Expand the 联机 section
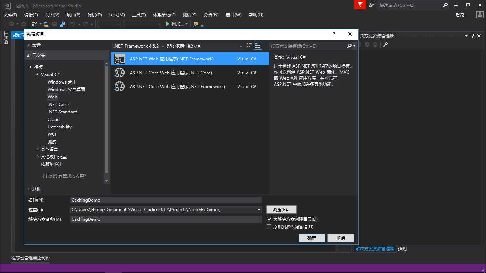Viewport: 486px width, 273px height. point(29,189)
